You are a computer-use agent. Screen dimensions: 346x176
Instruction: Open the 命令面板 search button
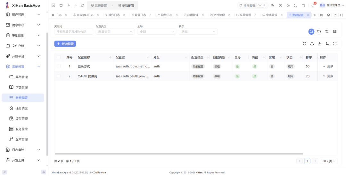click(252, 5)
